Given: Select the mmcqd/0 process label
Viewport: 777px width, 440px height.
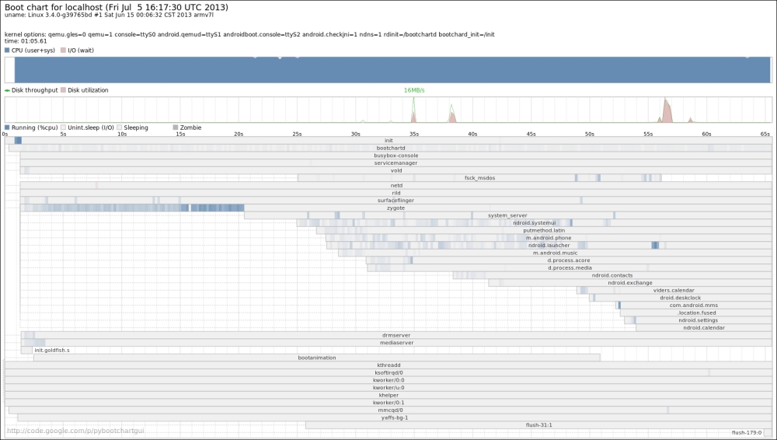Looking at the screenshot, I should [391, 410].
